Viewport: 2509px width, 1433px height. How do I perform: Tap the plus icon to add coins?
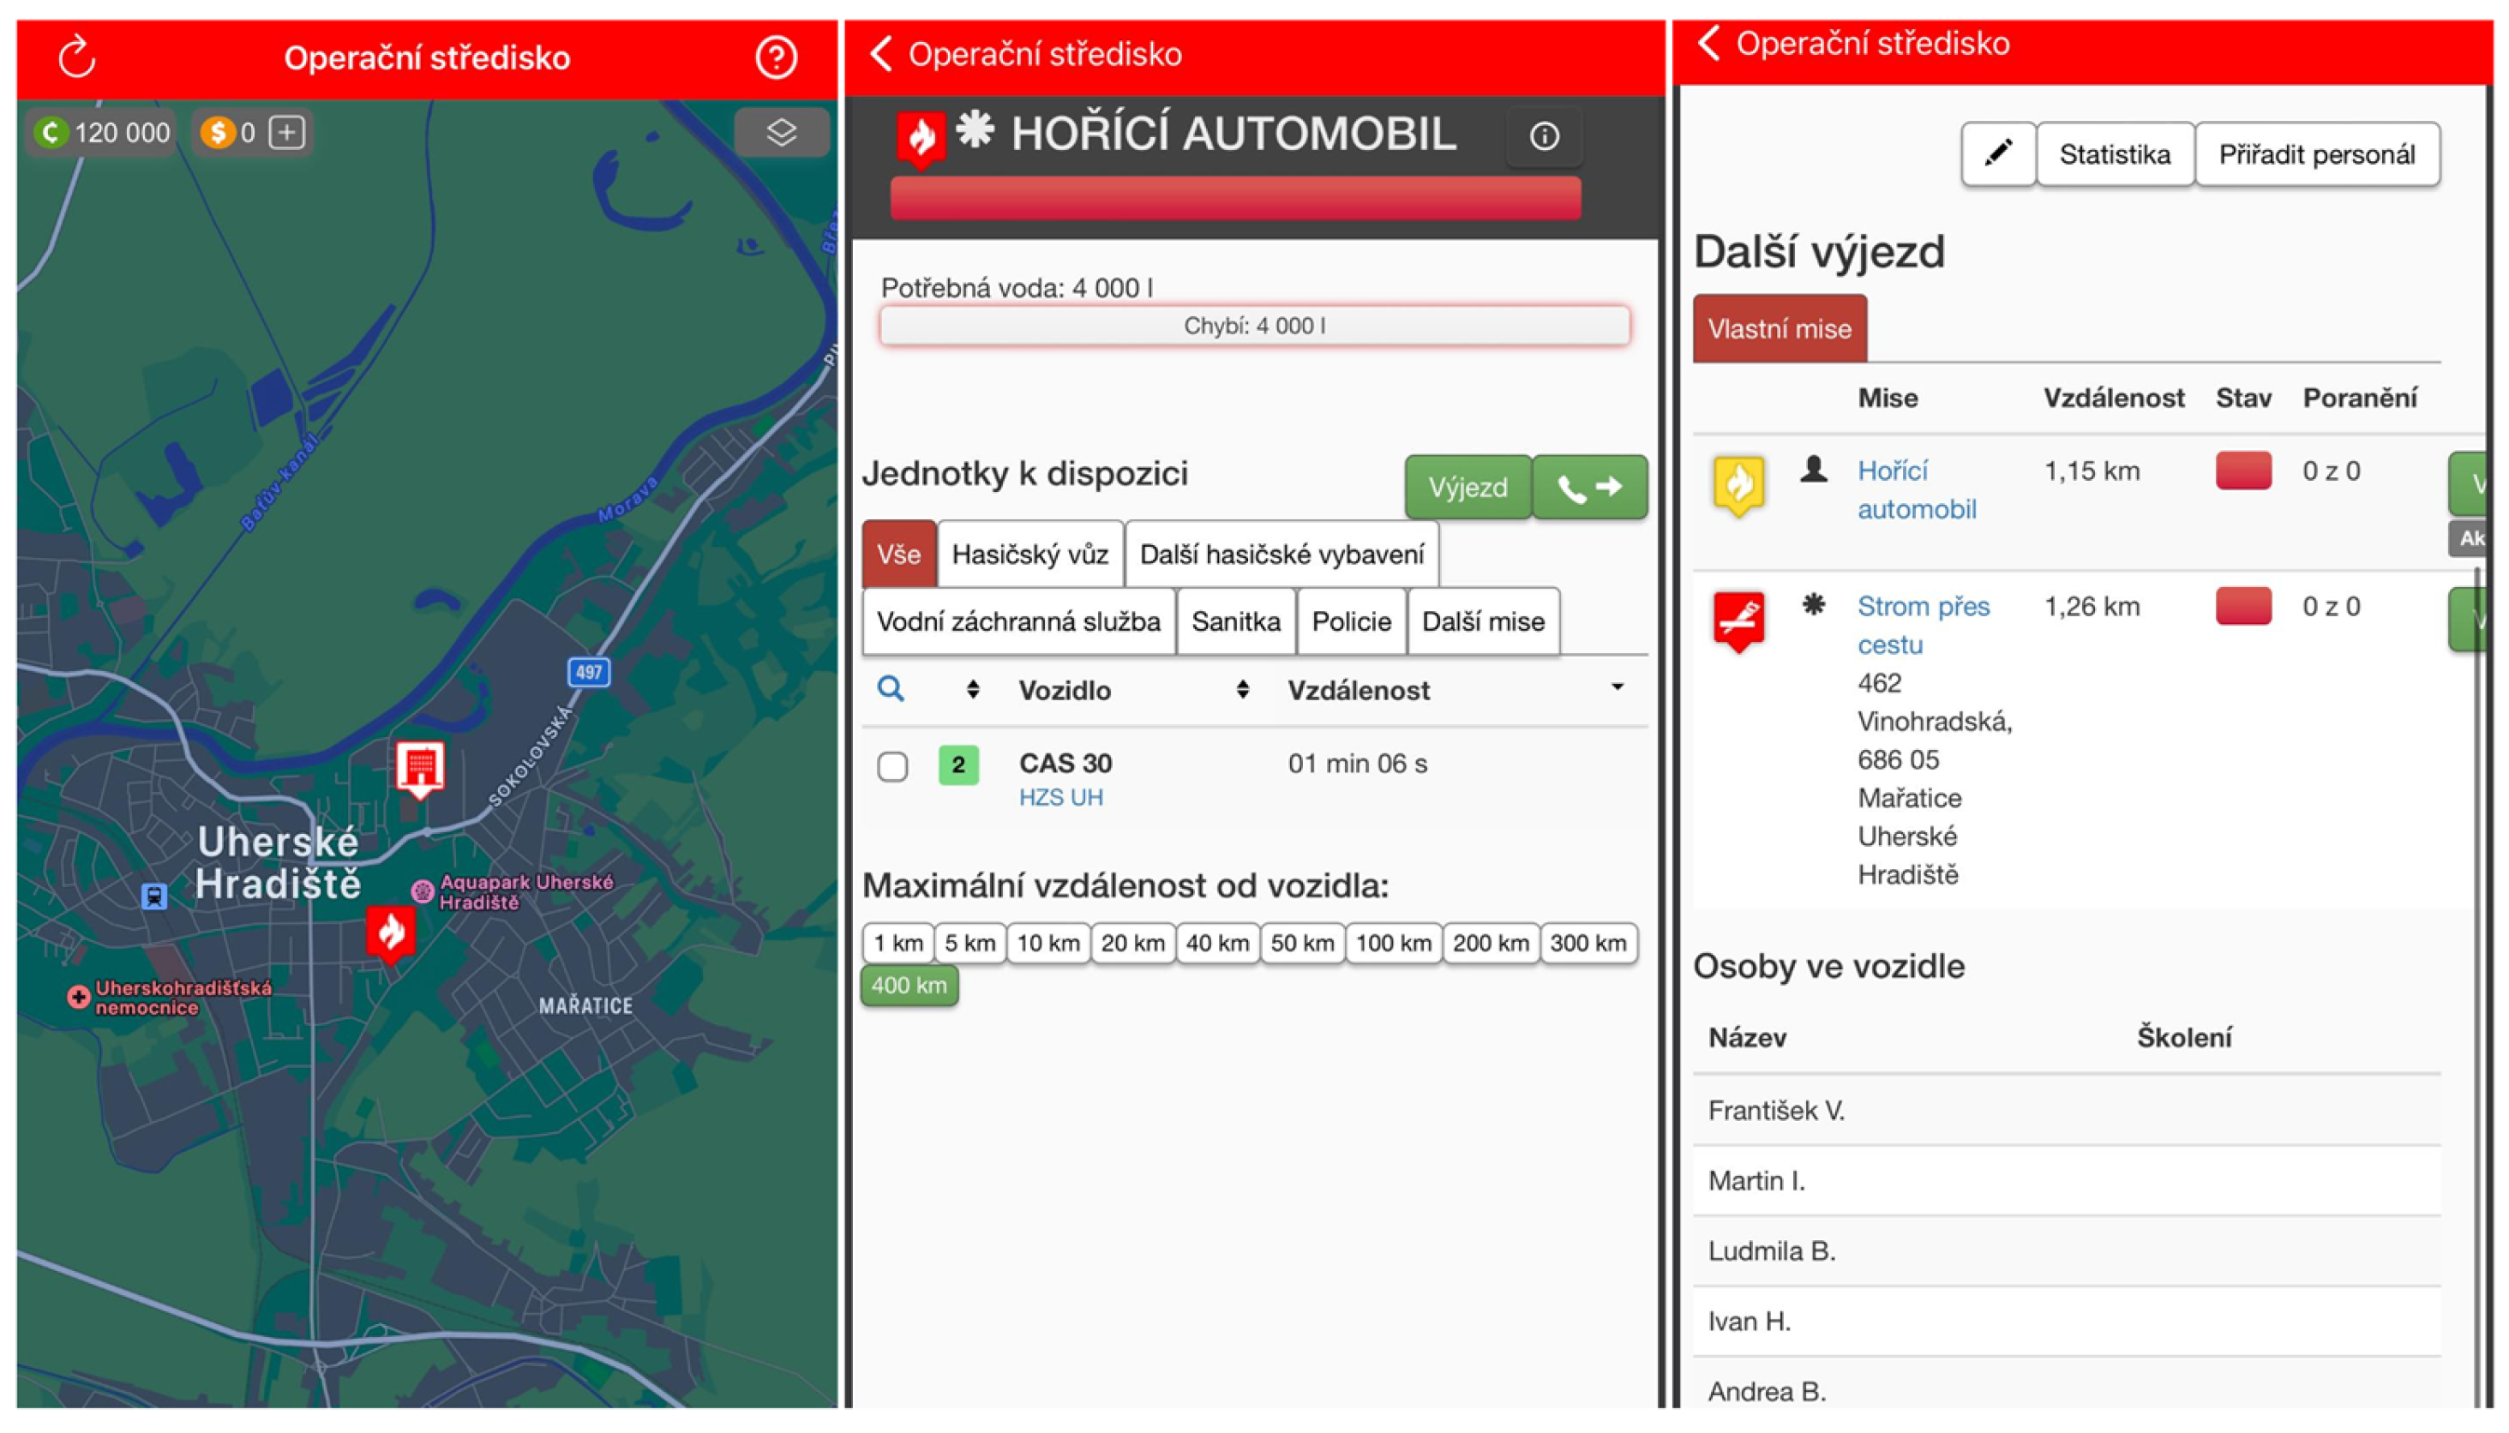coord(286,132)
